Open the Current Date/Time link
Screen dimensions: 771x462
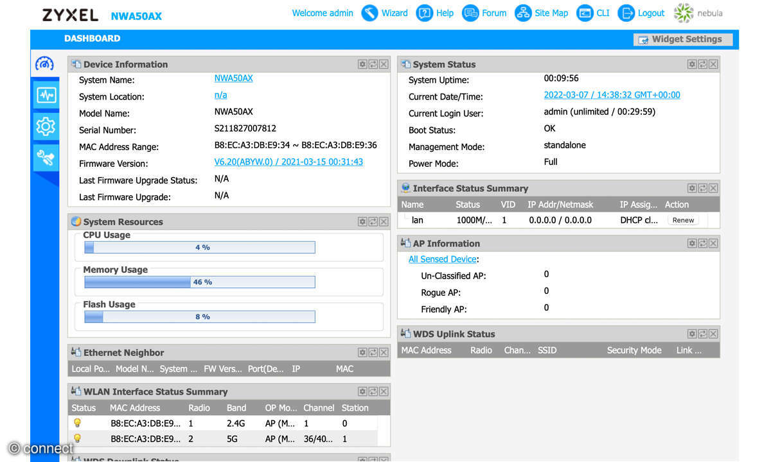[x=612, y=95]
